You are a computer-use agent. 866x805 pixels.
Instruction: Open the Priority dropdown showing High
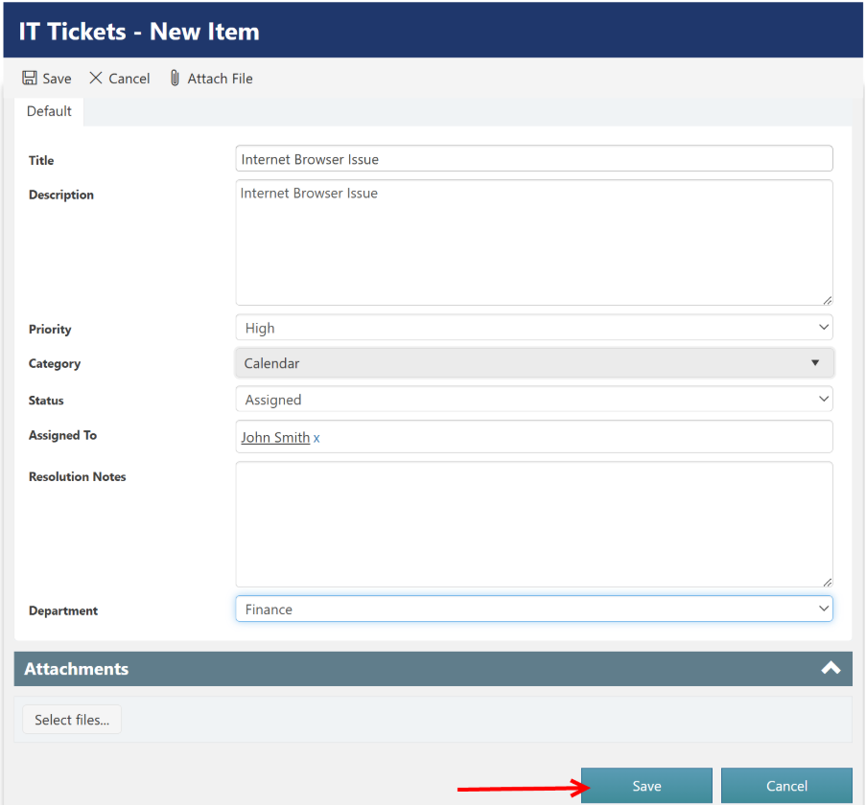pyautogui.click(x=533, y=328)
